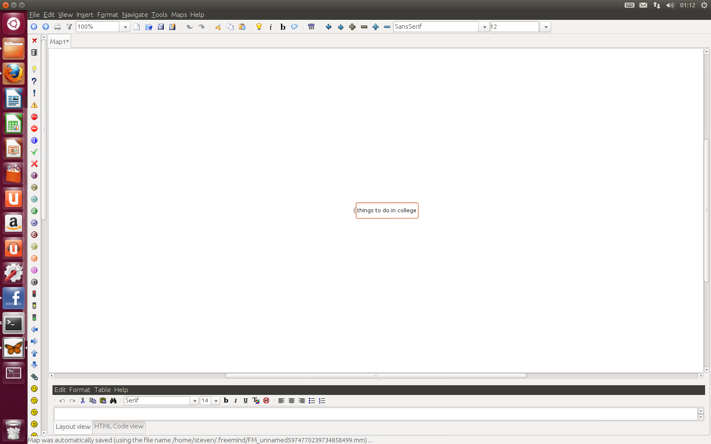Add the green checkmark icon to node

[x=34, y=152]
